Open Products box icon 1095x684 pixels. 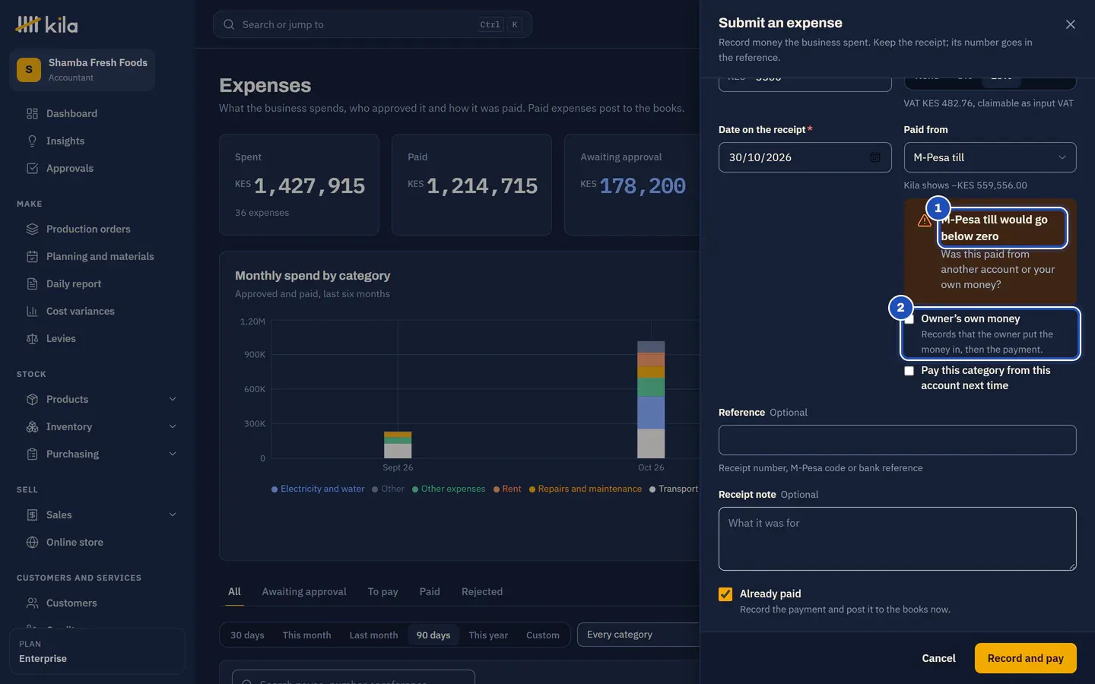pos(32,400)
